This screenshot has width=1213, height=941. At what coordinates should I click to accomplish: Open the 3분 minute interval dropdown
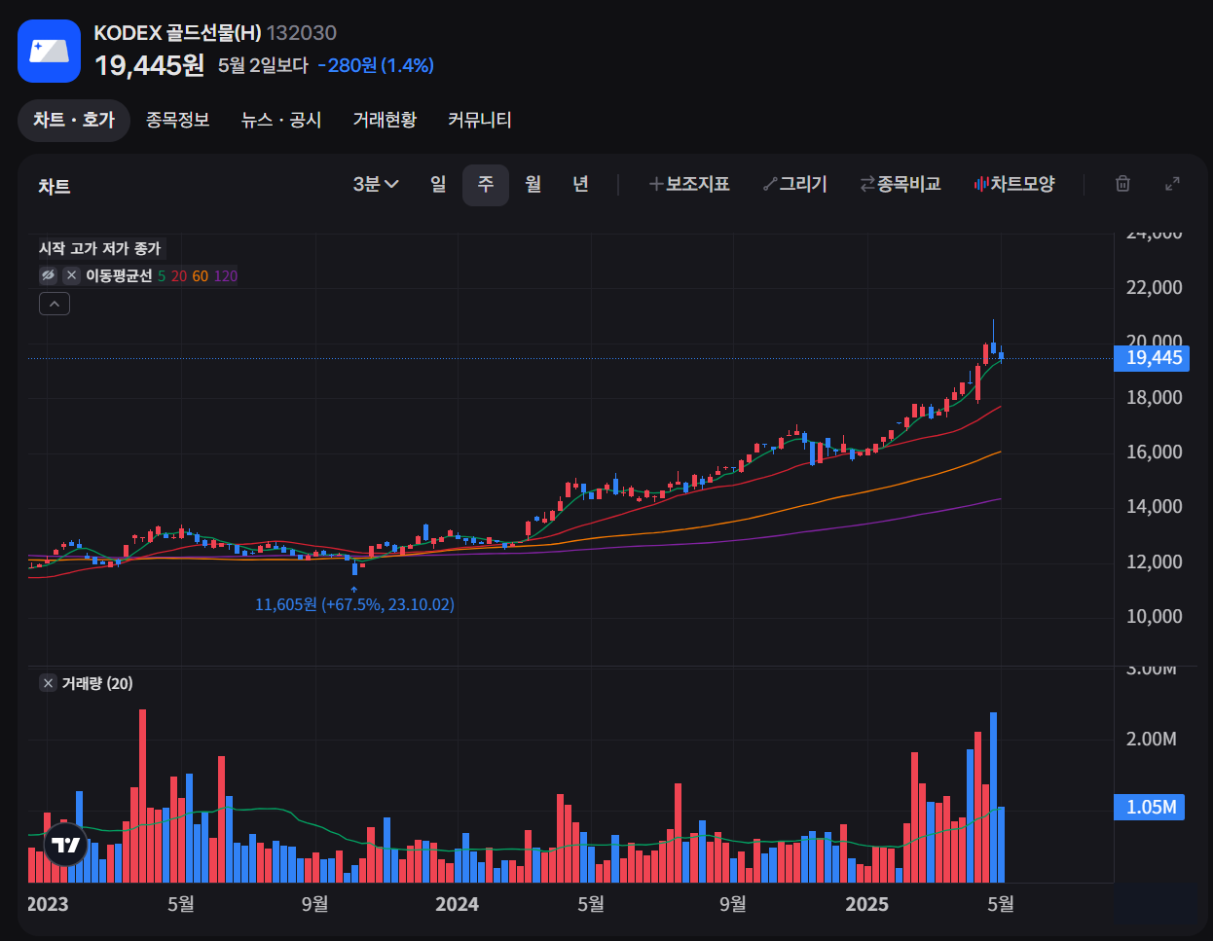tap(376, 184)
